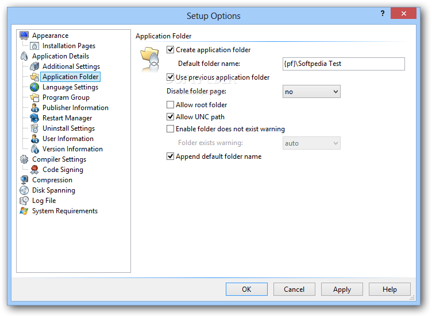This screenshot has width=432, height=317.
Task: Select Appearance in the options tree
Action: [50, 36]
